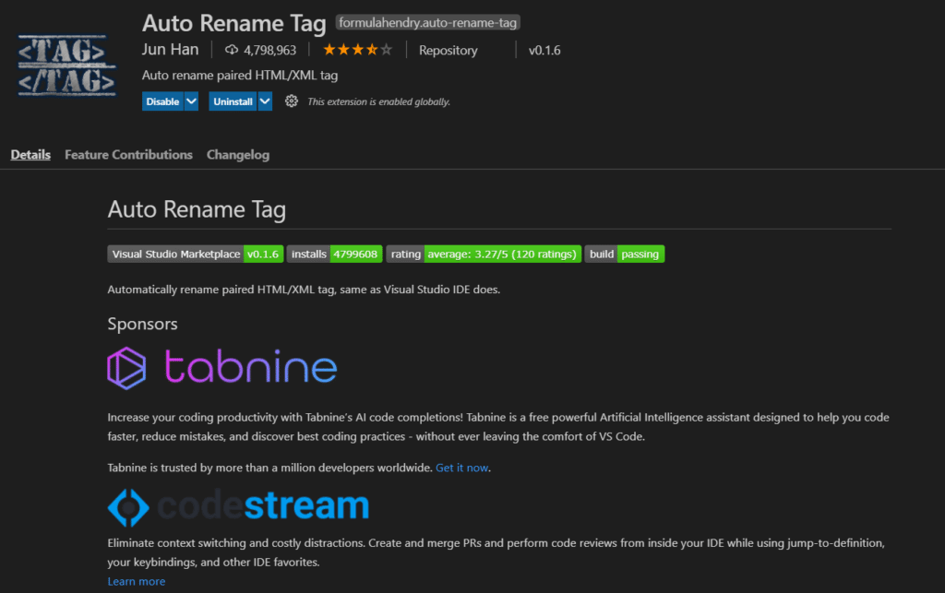Viewport: 945px width, 593px height.
Task: Click the tabnine wordmark sponsor banner
Action: 251,367
